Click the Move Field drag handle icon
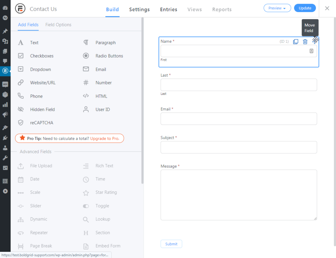 315,41
